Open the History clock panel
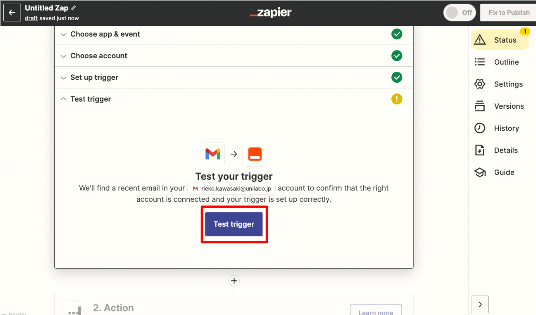The image size is (536, 315). point(500,129)
